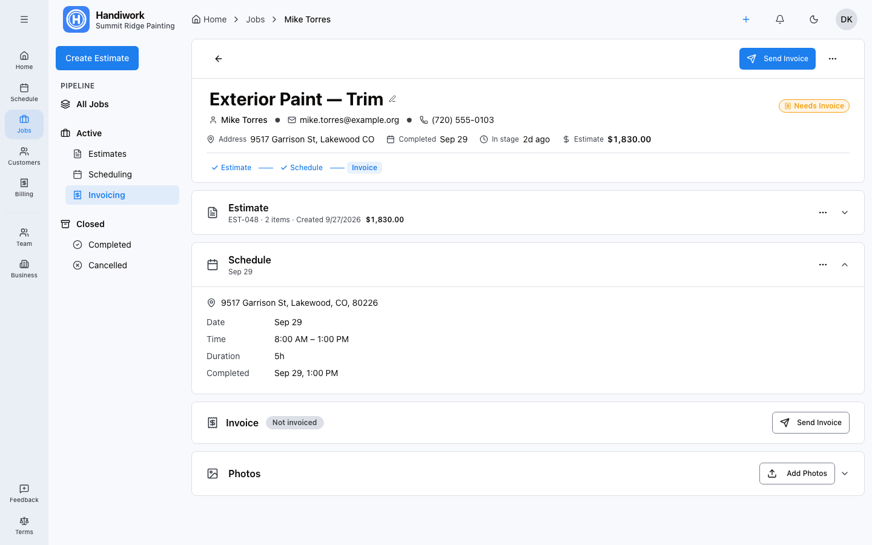Open Schedule in the left rail
872x545 pixels.
click(24, 92)
